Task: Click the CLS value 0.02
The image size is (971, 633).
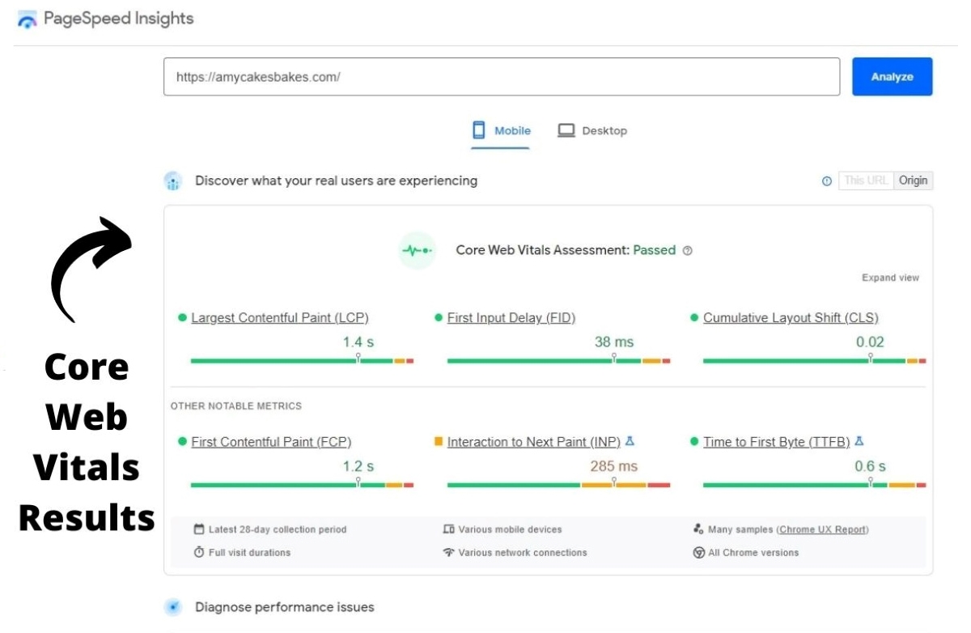Action: [871, 342]
